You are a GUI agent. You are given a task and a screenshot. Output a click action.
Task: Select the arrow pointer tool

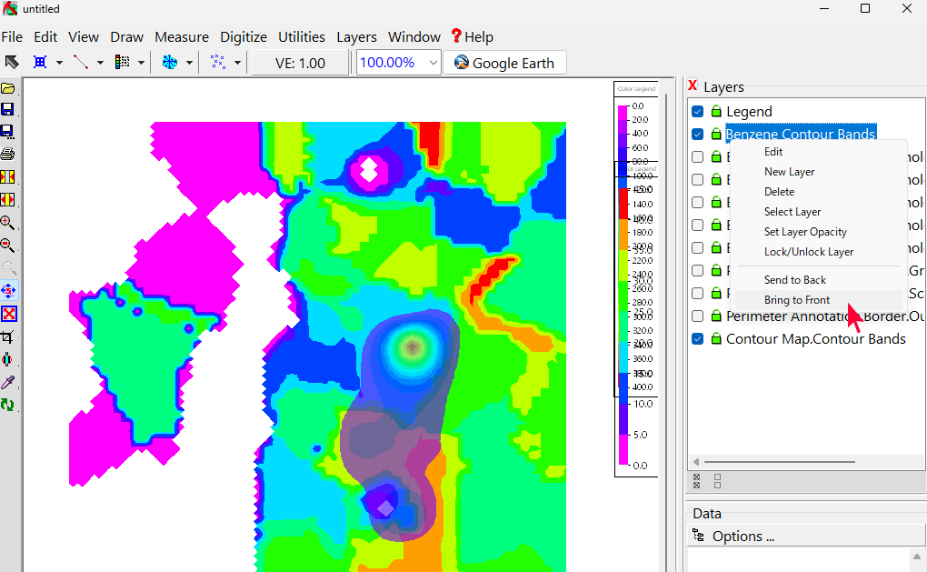12,63
